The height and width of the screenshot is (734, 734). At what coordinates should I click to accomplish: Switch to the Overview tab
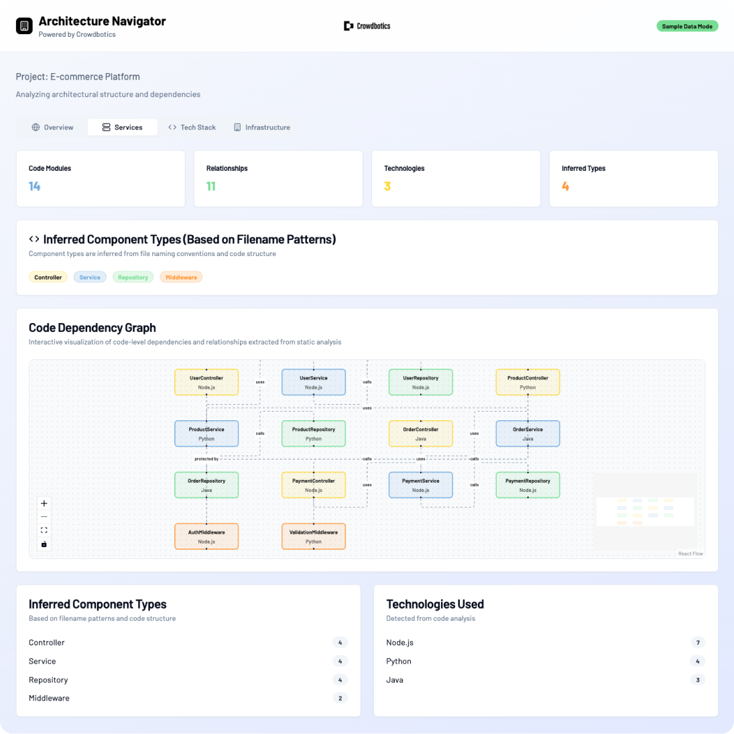(x=50, y=127)
